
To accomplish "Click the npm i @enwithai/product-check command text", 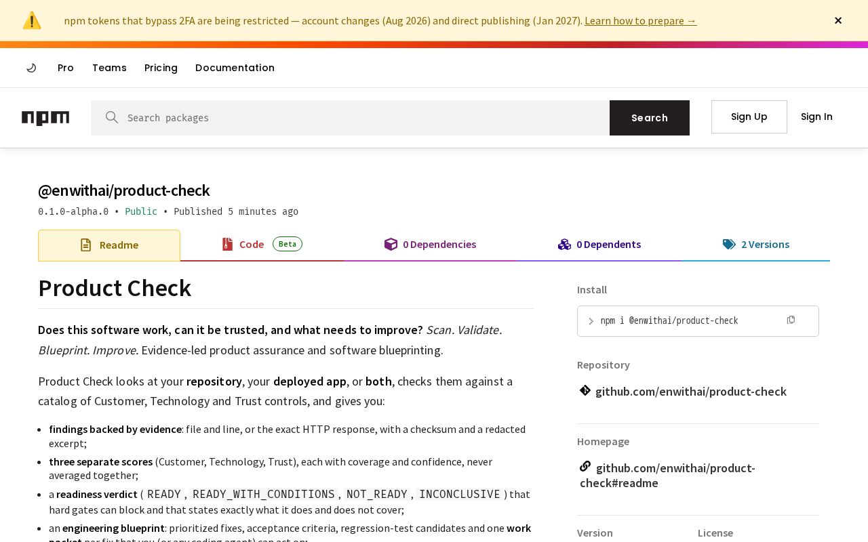I will [x=669, y=320].
